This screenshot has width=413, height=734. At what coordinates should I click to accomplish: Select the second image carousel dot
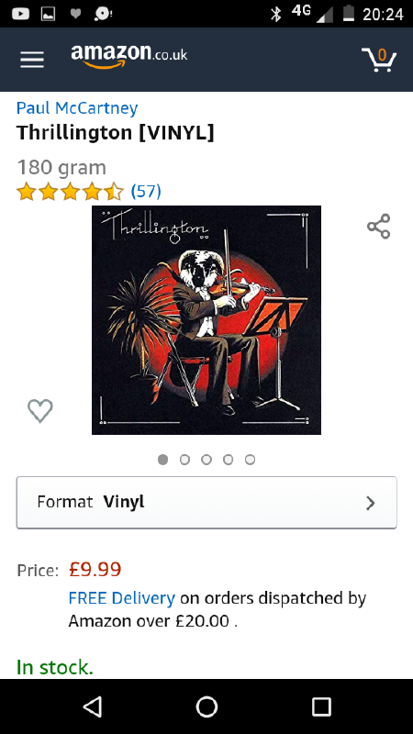[184, 460]
